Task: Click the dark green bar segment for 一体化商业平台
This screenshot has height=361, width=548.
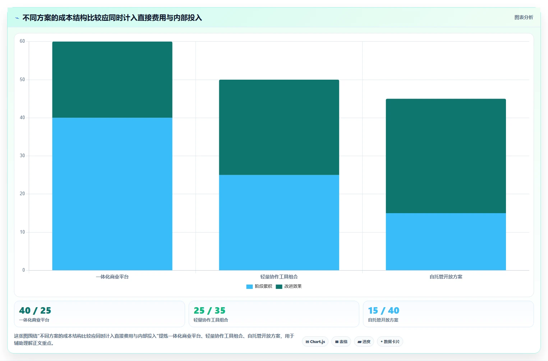Action: pos(112,80)
